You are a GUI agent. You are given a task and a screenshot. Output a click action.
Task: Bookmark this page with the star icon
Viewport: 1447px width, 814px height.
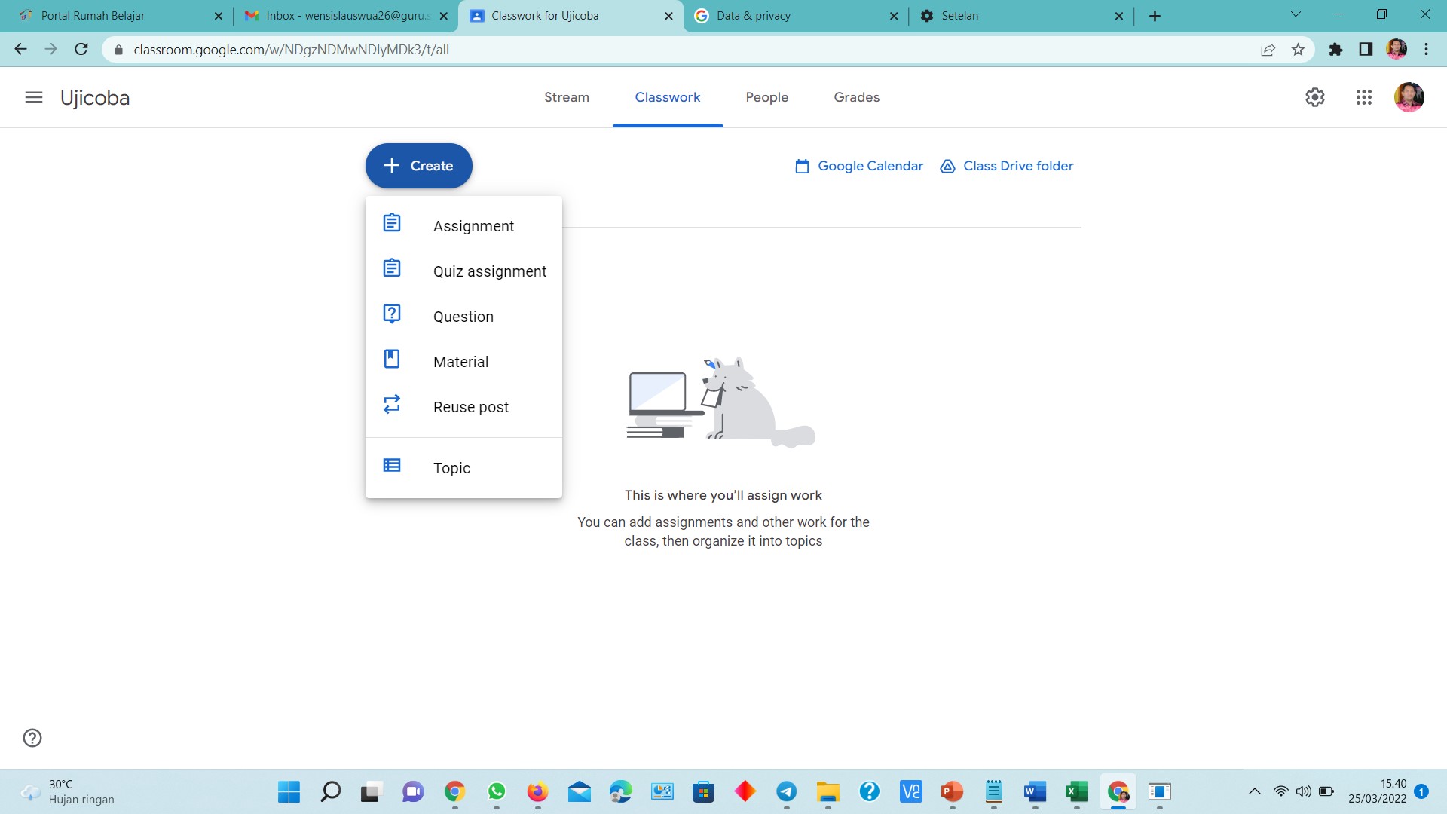point(1298,50)
